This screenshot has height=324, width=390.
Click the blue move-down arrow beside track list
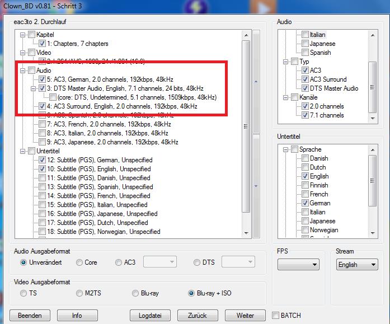(256, 186)
